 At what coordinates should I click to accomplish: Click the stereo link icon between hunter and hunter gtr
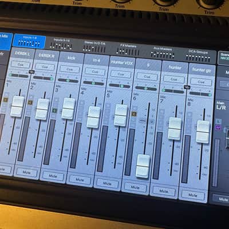(187, 87)
